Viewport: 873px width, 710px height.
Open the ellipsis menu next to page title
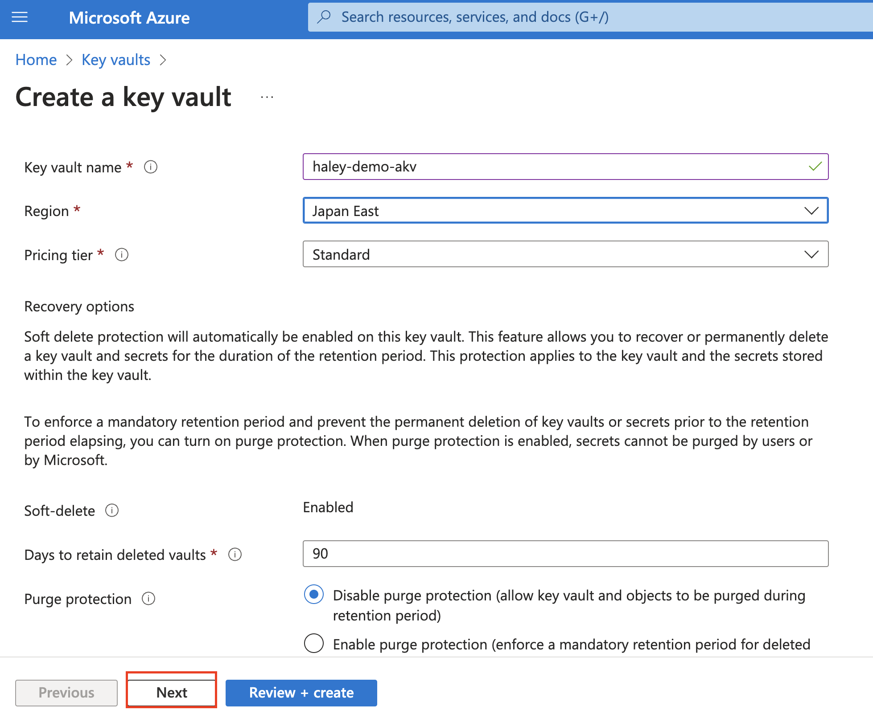(267, 97)
